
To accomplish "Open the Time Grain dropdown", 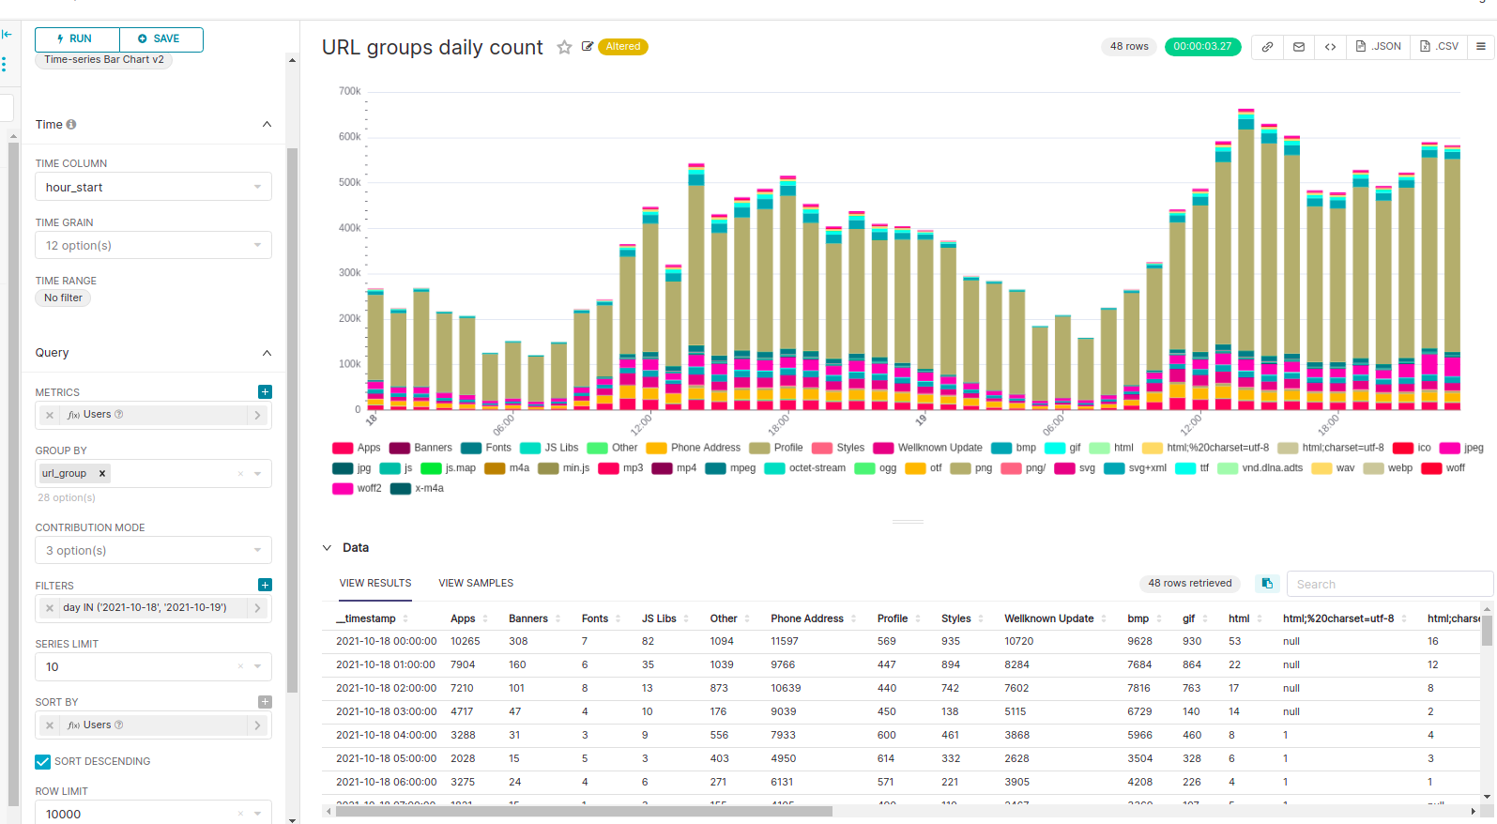I will (x=153, y=245).
